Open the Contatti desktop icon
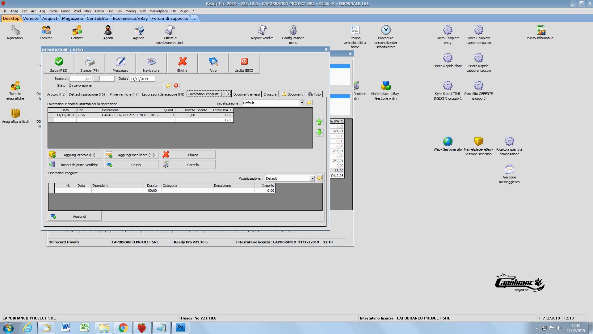Viewport: 593px width, 334px height. point(77,32)
